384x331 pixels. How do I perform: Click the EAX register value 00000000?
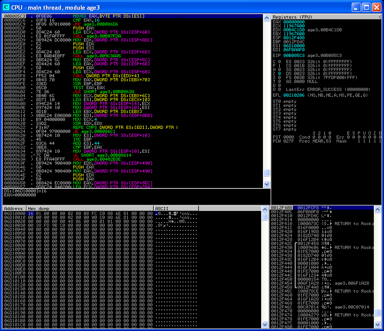294,22
